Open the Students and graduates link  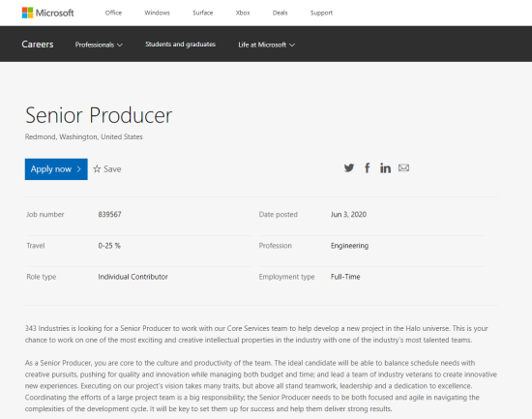[180, 45]
